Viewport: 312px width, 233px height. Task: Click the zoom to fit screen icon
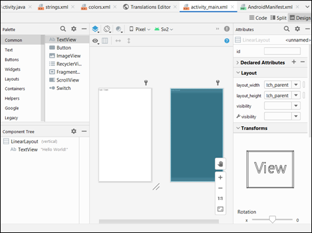220,209
